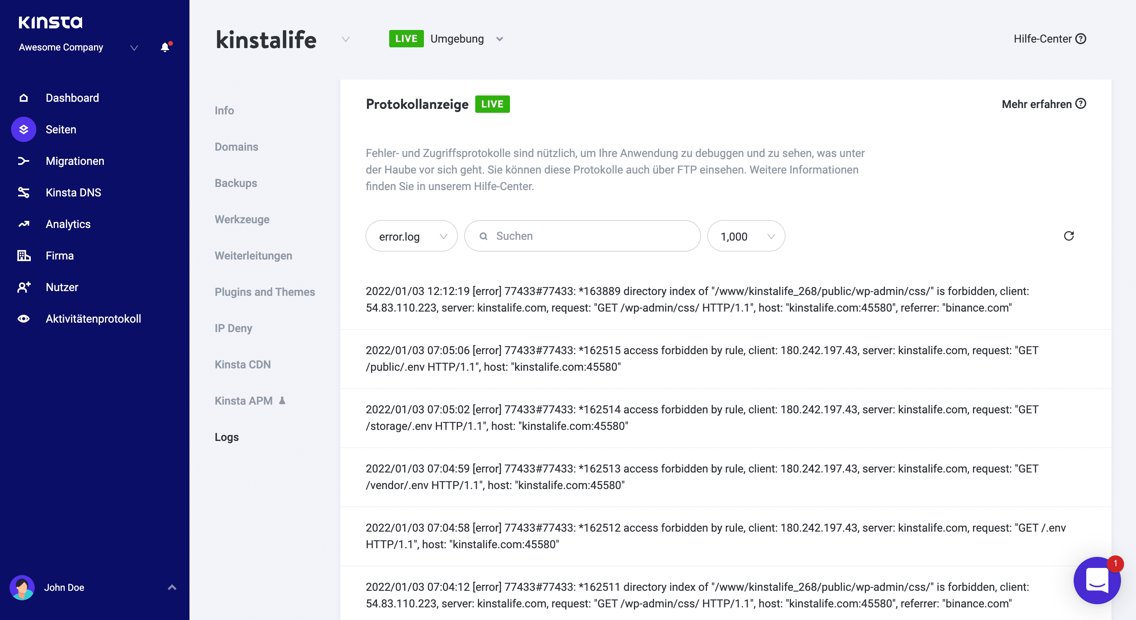Open the Dashboard home icon

[x=24, y=98]
